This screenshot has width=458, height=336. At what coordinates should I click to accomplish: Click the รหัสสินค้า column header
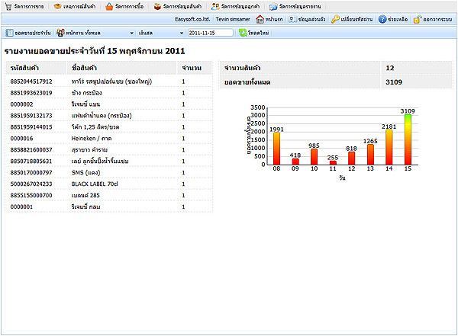coord(31,69)
